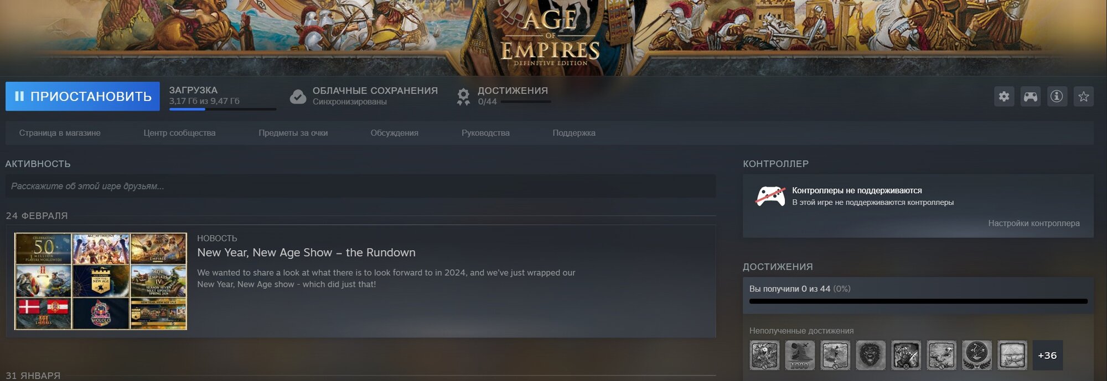Open the first unearned achievement icon

click(764, 355)
